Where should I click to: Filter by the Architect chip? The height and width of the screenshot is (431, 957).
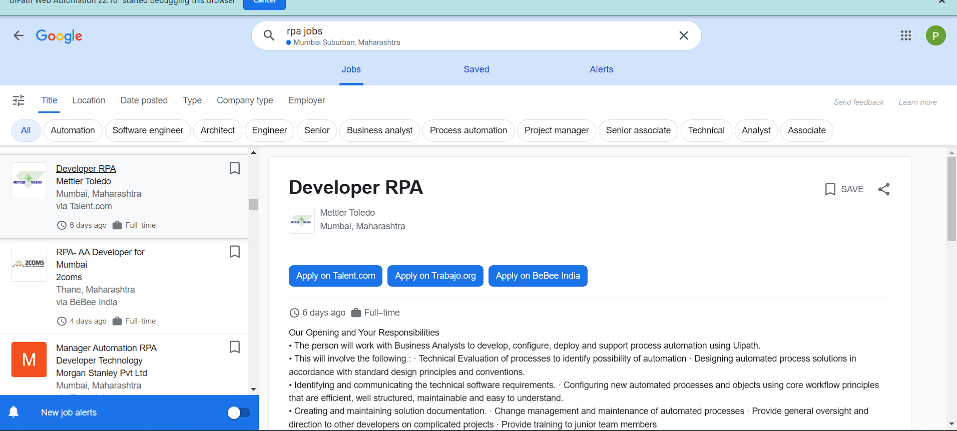218,130
